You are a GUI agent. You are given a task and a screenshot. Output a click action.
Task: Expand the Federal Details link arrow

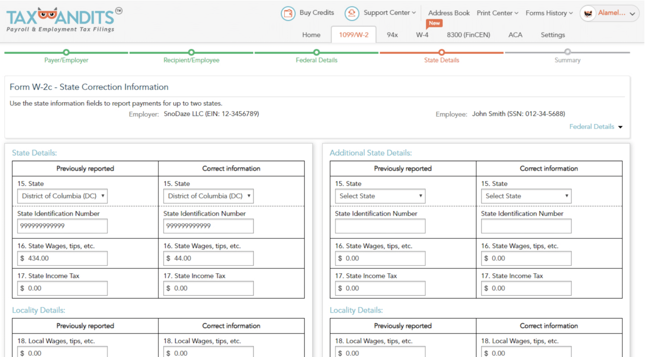620,127
